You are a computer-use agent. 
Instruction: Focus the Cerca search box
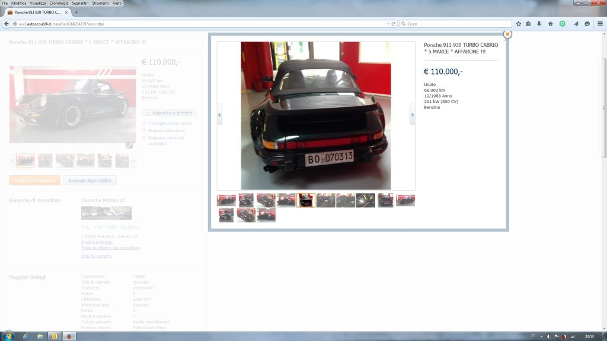pos(455,24)
